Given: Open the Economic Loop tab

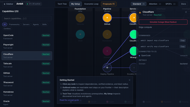Looking at the screenshot, I should 91,4.
